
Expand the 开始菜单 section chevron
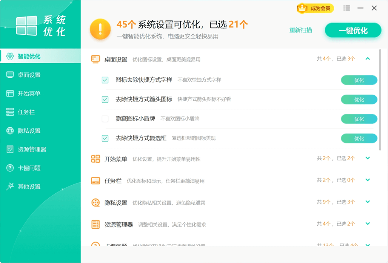tap(368, 158)
